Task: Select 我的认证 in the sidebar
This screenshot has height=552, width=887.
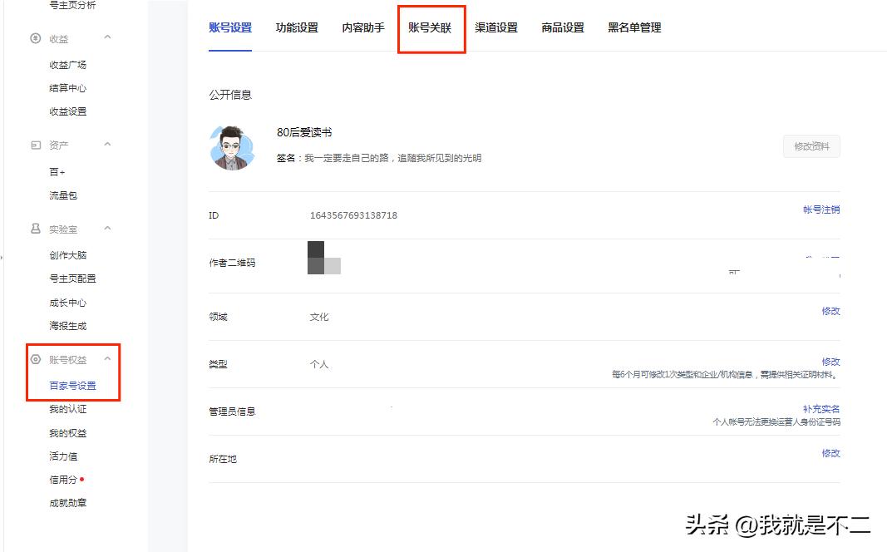Action: [x=67, y=409]
